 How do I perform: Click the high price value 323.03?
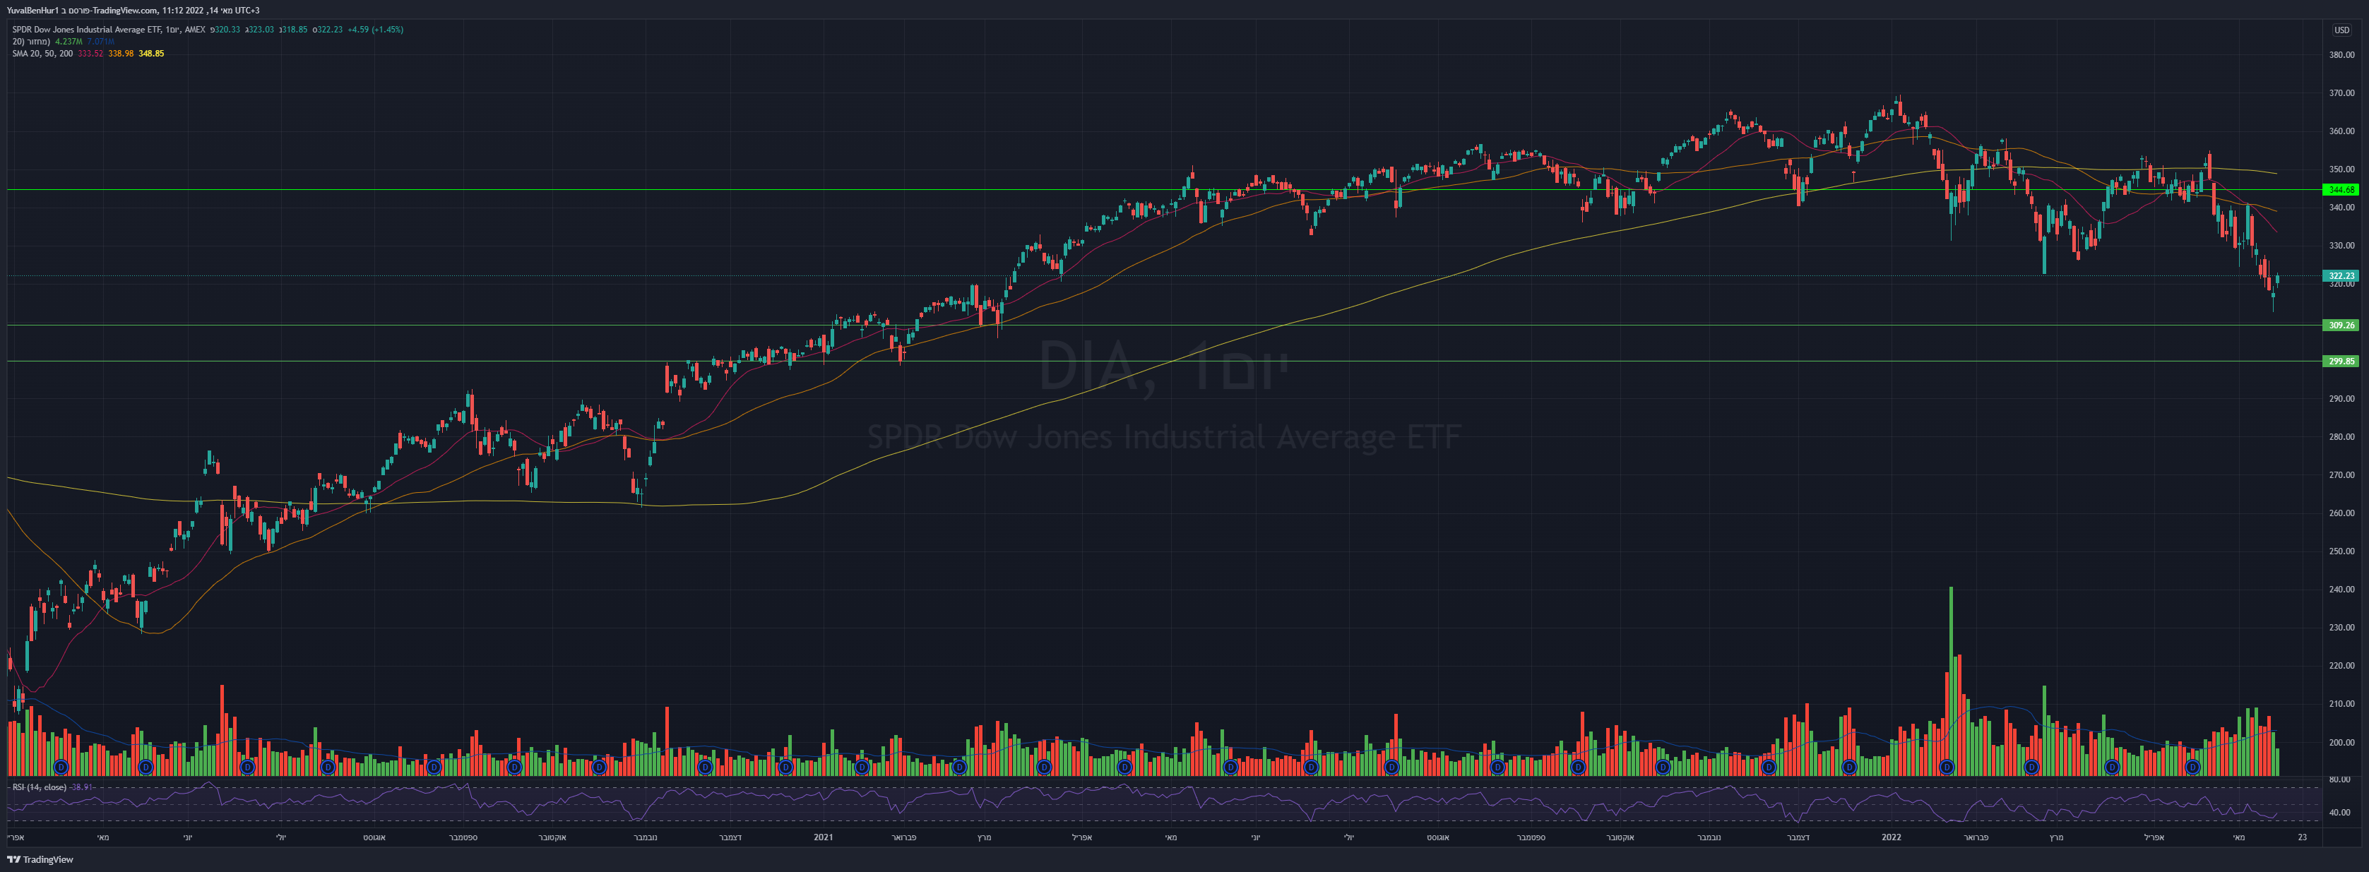[261, 30]
